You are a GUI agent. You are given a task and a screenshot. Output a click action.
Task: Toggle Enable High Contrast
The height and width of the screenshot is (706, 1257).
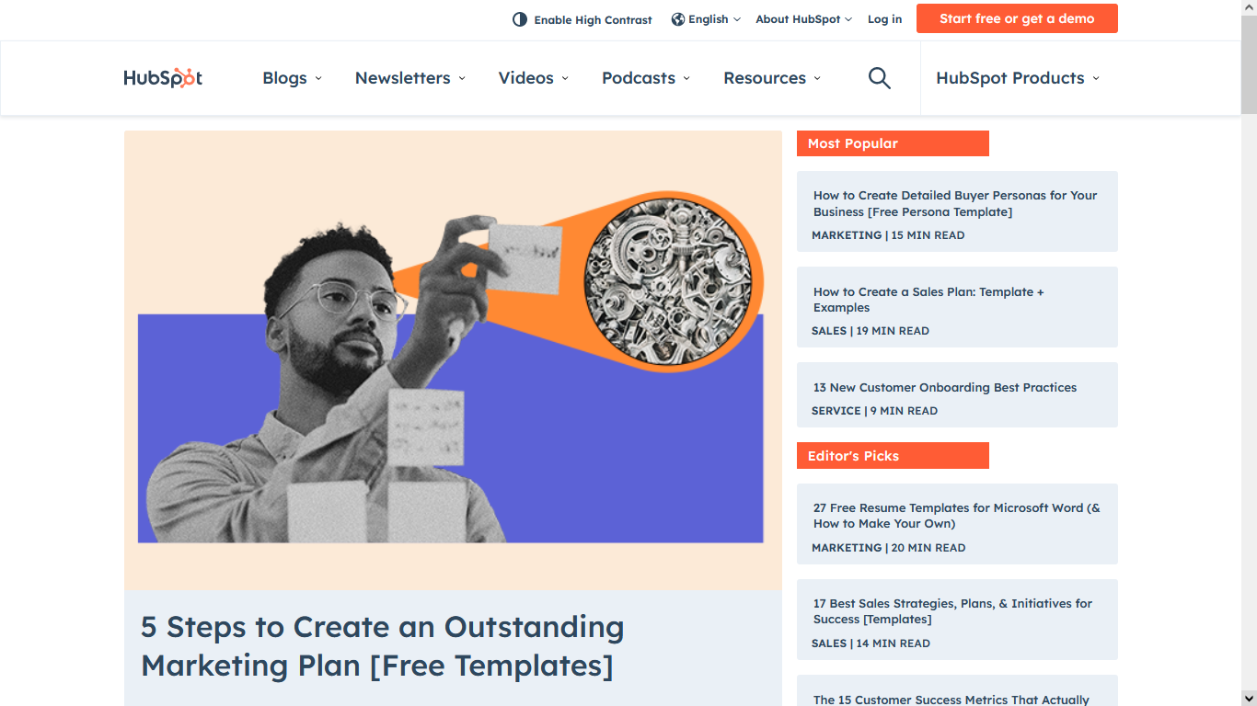point(582,19)
